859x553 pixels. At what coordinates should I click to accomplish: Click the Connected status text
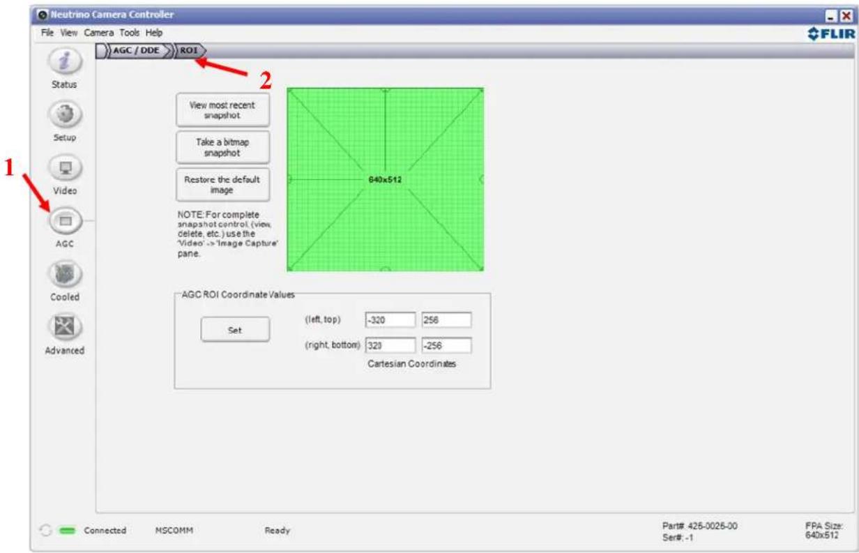click(105, 531)
